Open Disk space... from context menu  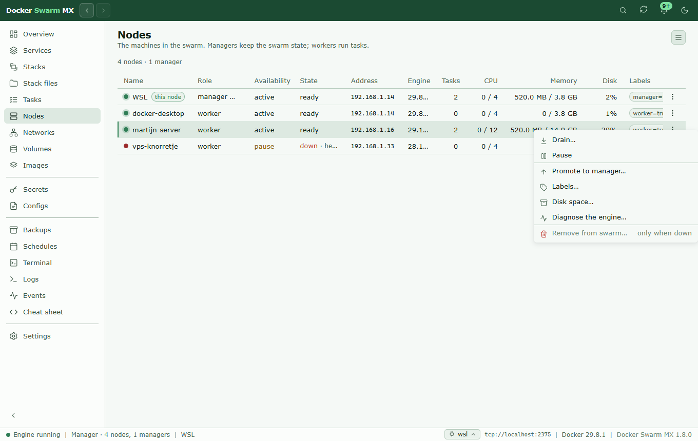(616, 202)
